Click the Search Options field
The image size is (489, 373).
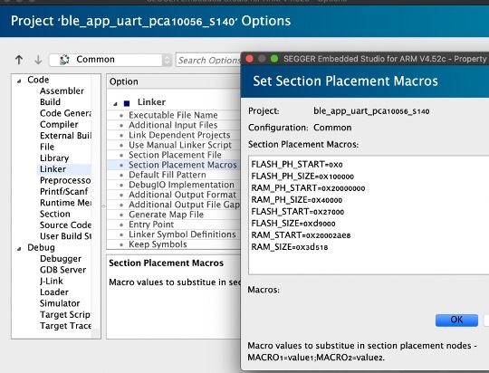pyautogui.click(x=208, y=60)
